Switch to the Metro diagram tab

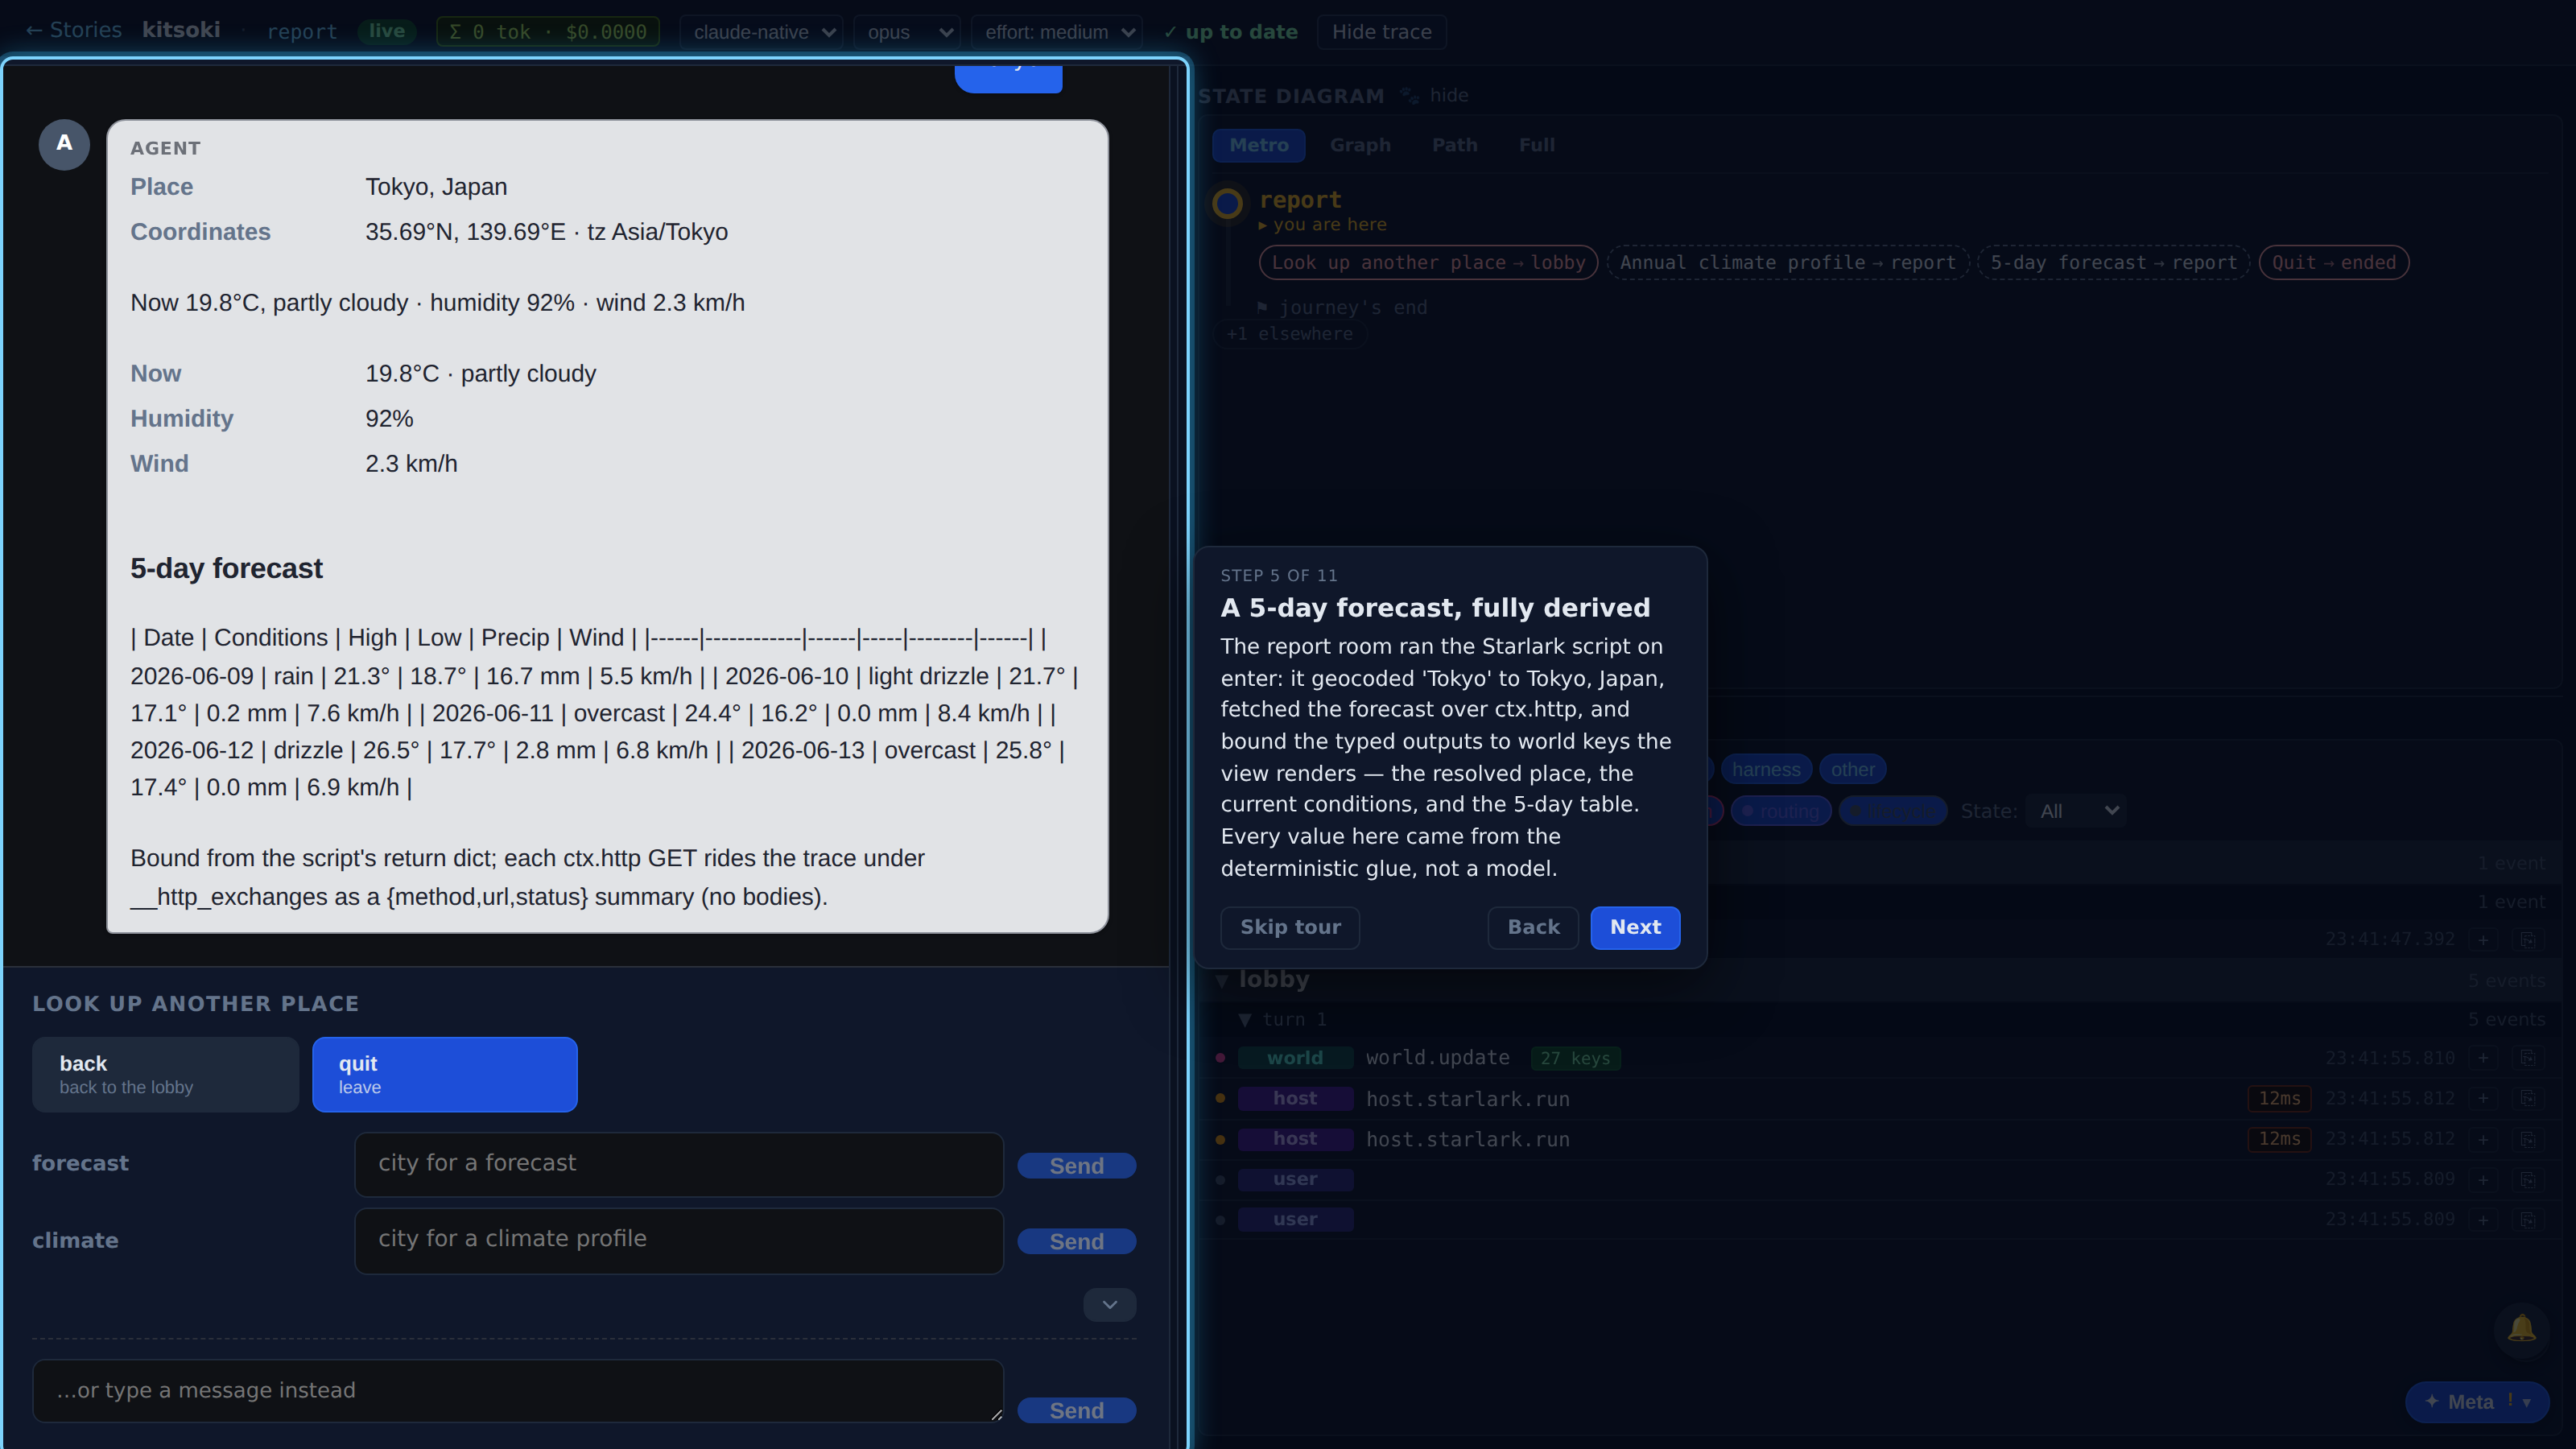pos(1259,145)
